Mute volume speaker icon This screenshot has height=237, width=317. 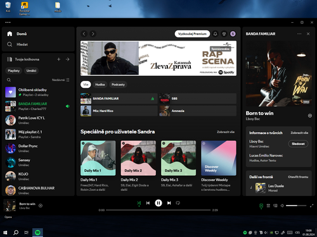click(x=282, y=205)
